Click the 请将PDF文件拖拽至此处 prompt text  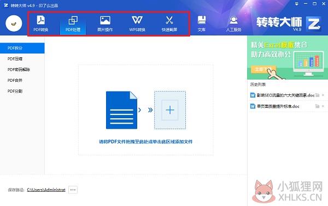(x=145, y=142)
